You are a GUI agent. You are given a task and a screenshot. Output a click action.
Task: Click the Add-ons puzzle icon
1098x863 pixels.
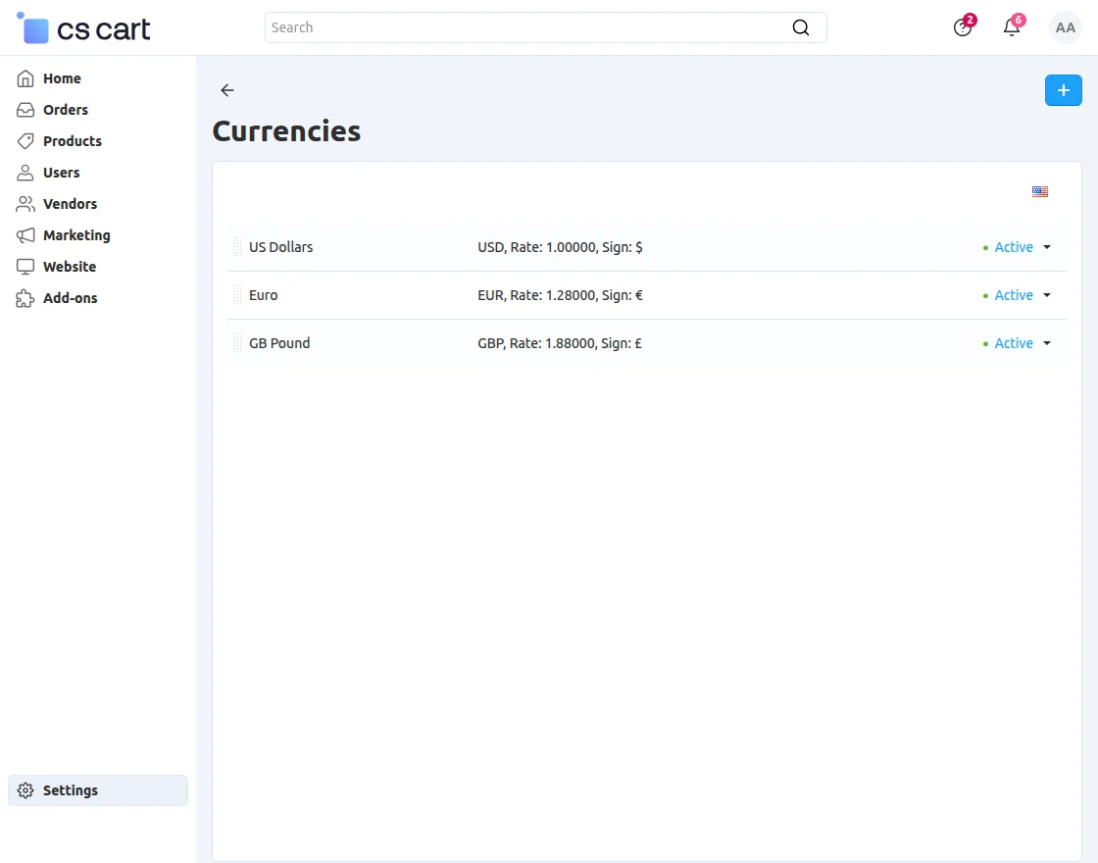coord(25,298)
